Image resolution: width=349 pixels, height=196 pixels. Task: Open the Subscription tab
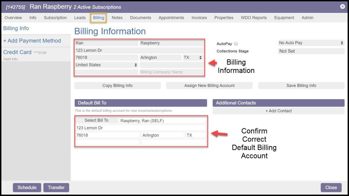click(55, 18)
